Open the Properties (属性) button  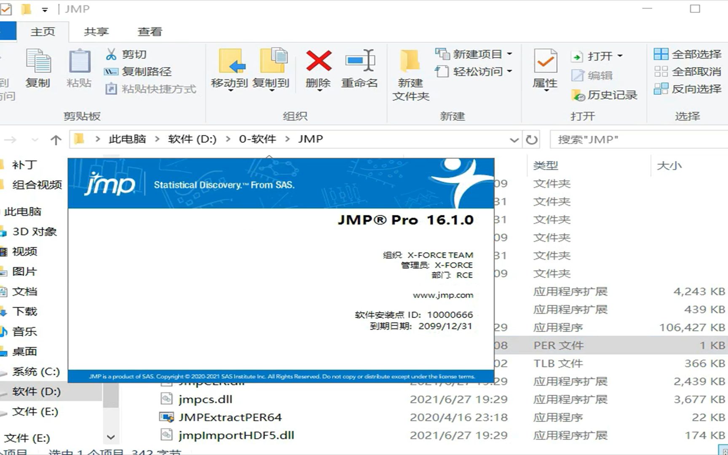tap(545, 70)
